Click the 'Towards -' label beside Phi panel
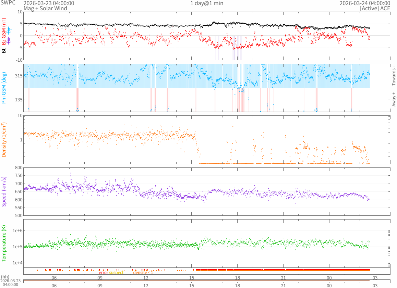This screenshot has width=397, height=288. [x=394, y=75]
